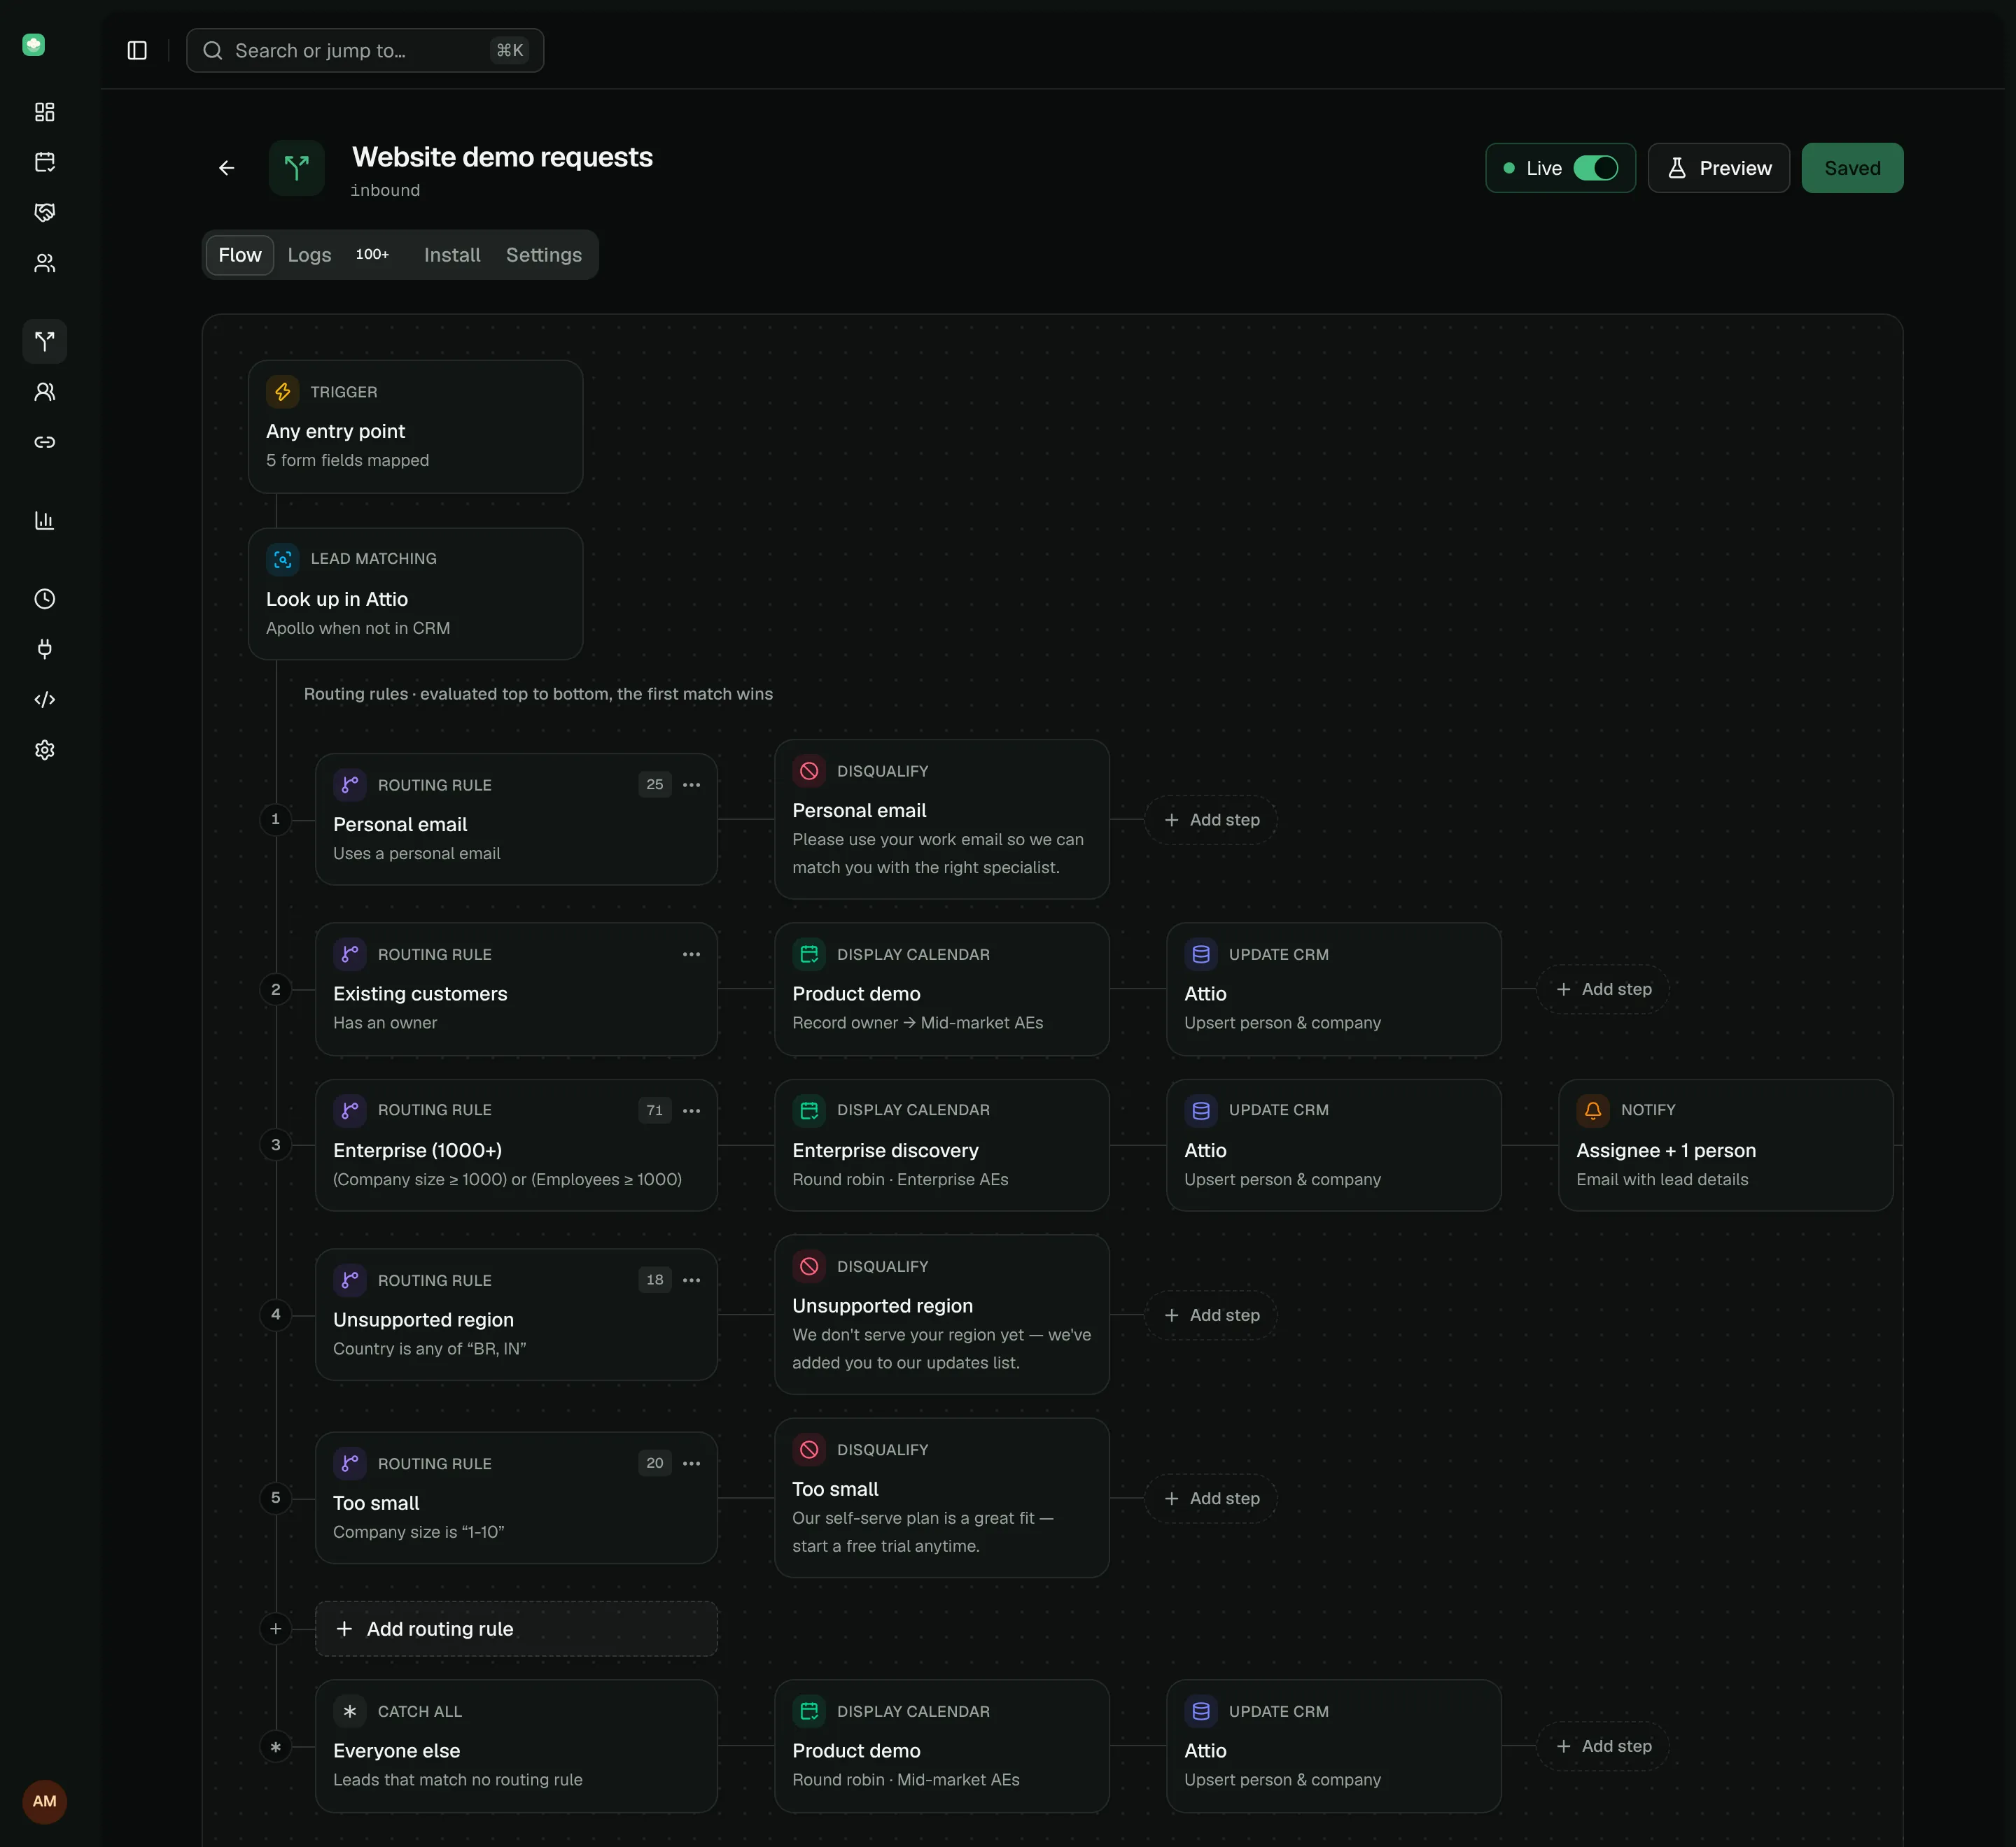The height and width of the screenshot is (1847, 2016).
Task: Open the clock history icon in sidebar
Action: click(x=45, y=599)
